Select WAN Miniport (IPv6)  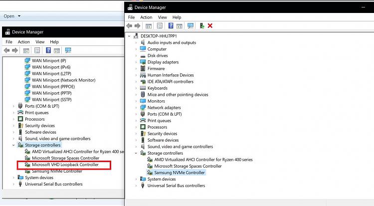coord(51,67)
